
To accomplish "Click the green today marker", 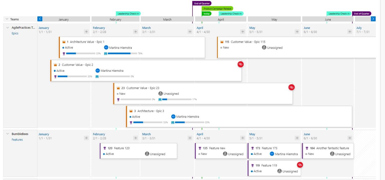I will point(206,13).
